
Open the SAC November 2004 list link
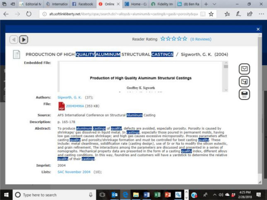[x=74, y=172]
